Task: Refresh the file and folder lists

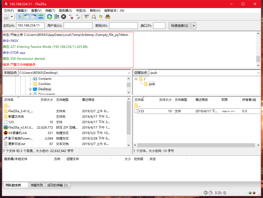Action: tap(50, 17)
